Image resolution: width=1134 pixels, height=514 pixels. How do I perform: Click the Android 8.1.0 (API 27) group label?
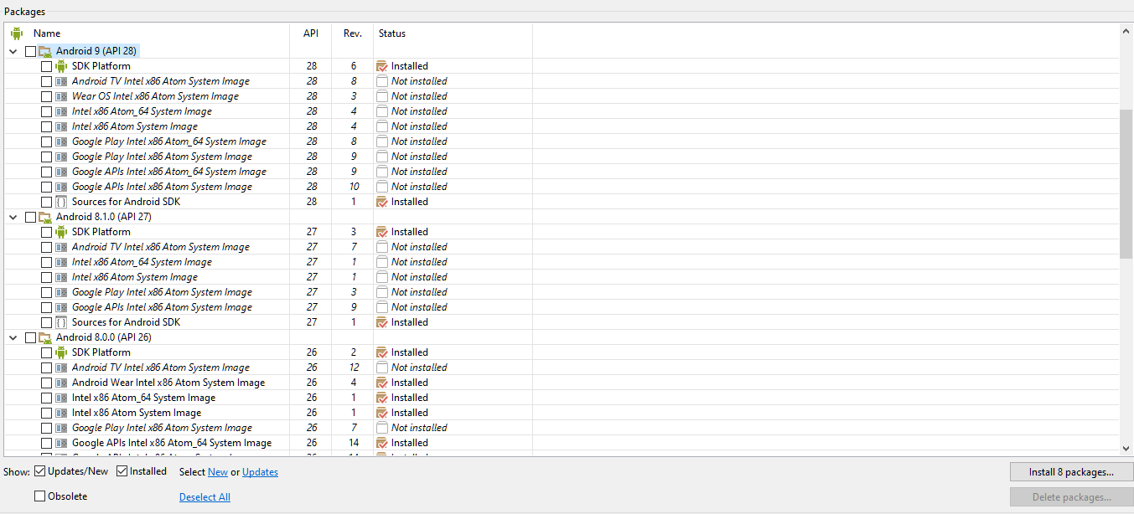coord(104,217)
